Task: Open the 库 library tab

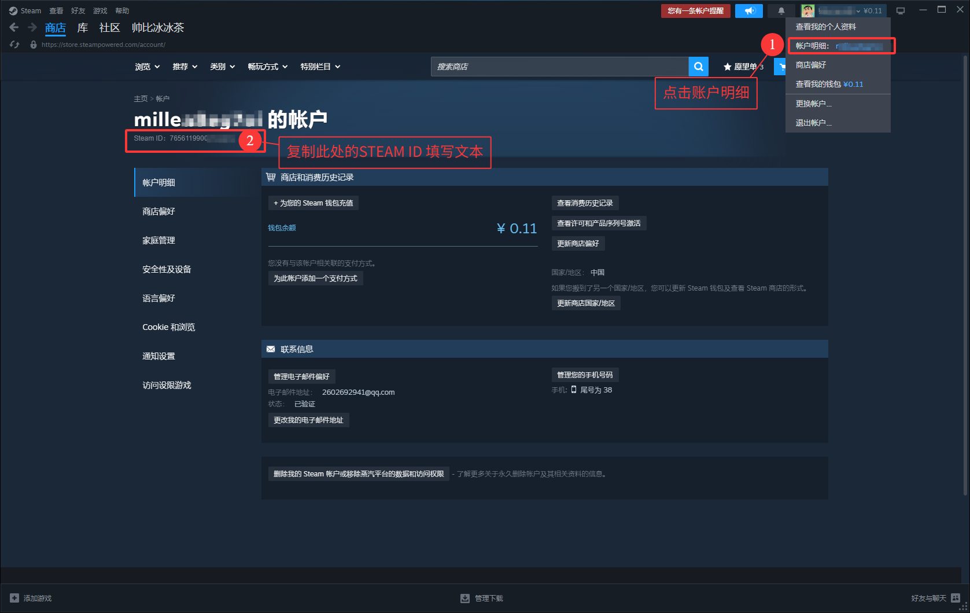Action: point(83,28)
